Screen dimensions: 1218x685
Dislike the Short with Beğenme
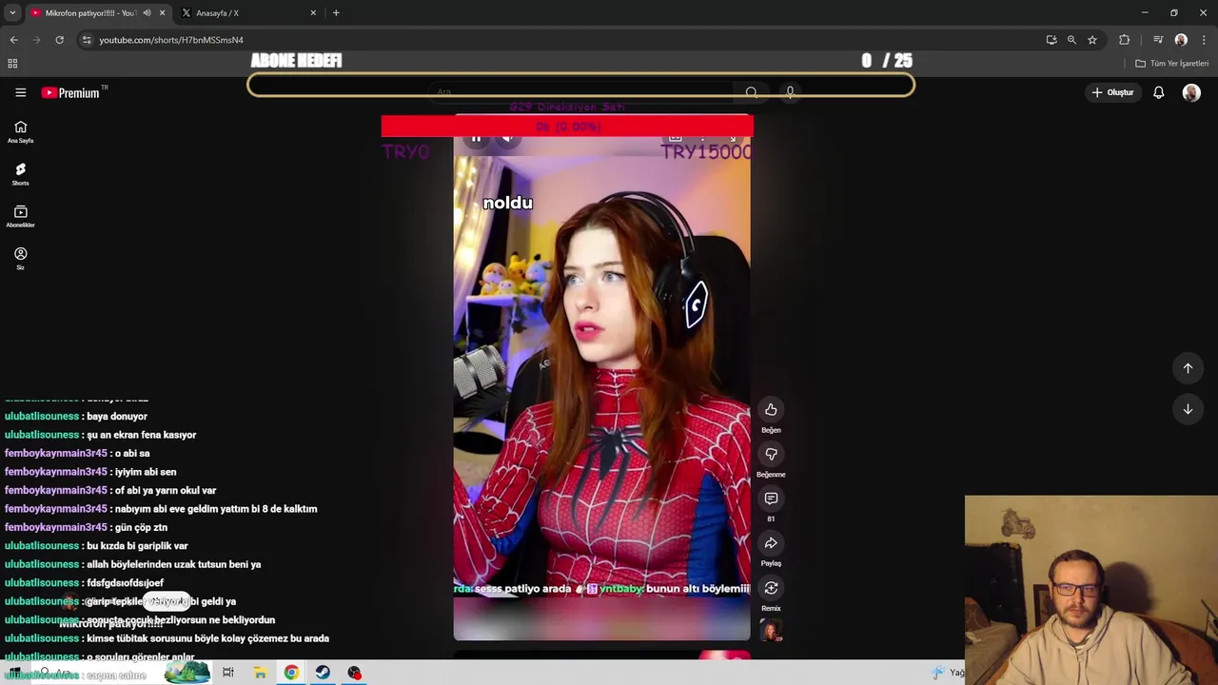771,454
